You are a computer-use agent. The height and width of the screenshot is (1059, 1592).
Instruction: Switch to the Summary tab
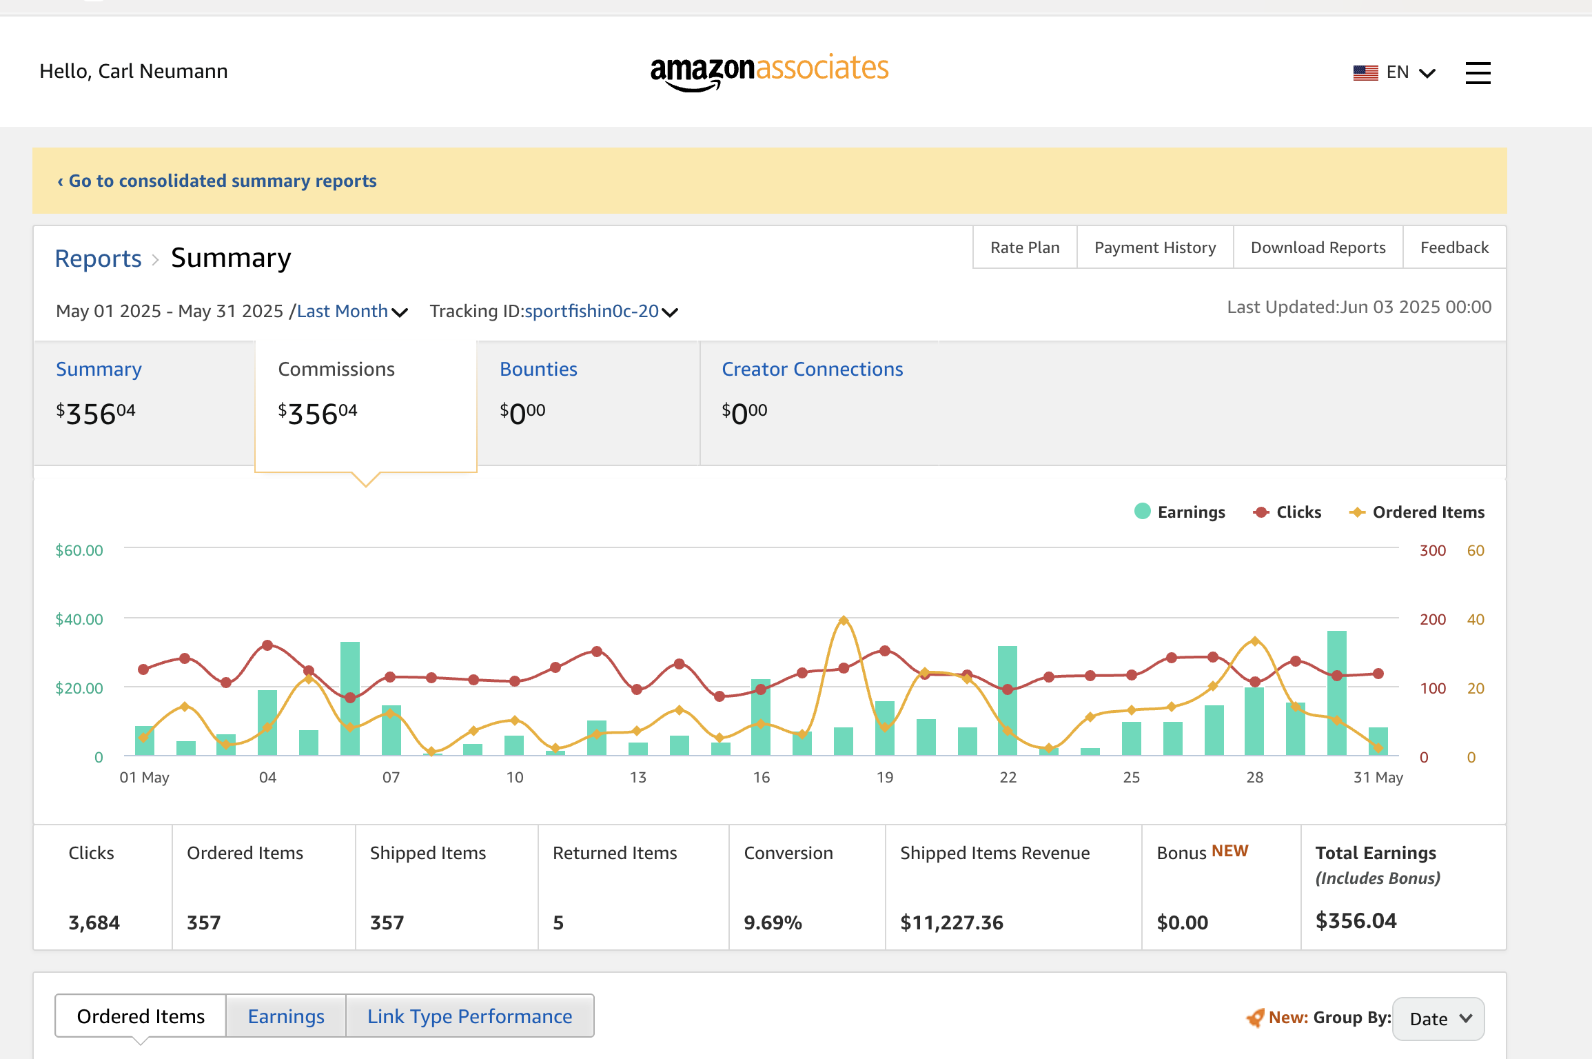[144, 402]
